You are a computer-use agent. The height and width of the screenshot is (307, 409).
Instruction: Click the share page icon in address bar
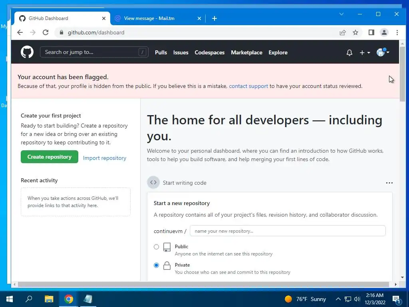tap(342, 32)
